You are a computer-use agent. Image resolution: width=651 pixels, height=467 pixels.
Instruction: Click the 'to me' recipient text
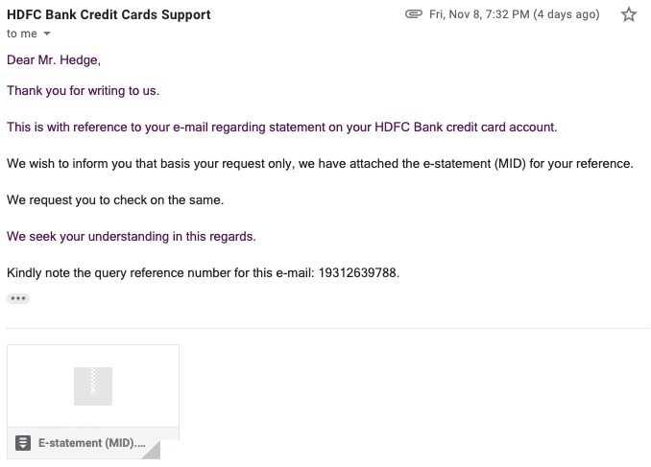(22, 34)
